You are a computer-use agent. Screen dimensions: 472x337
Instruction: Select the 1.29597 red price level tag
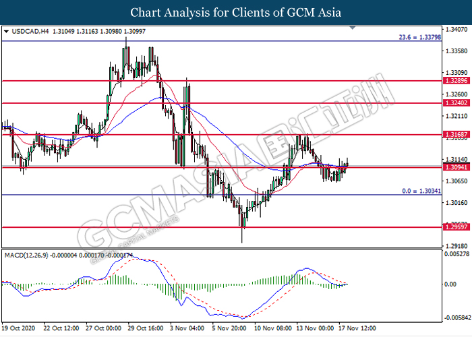click(456, 227)
